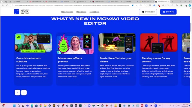Click the Buy Now button
The width and height of the screenshot is (192, 108).
[168, 12]
